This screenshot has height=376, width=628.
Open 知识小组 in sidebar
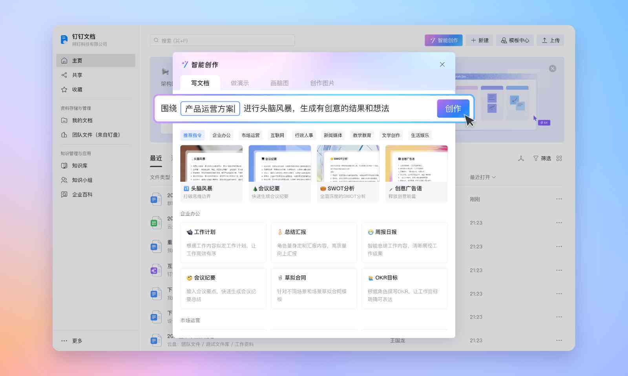[x=96, y=180]
